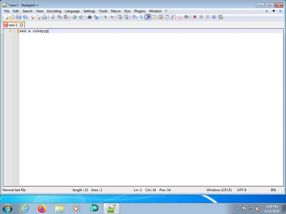Open the Settings menu
Screen dimensions: 286x214
(x=89, y=11)
